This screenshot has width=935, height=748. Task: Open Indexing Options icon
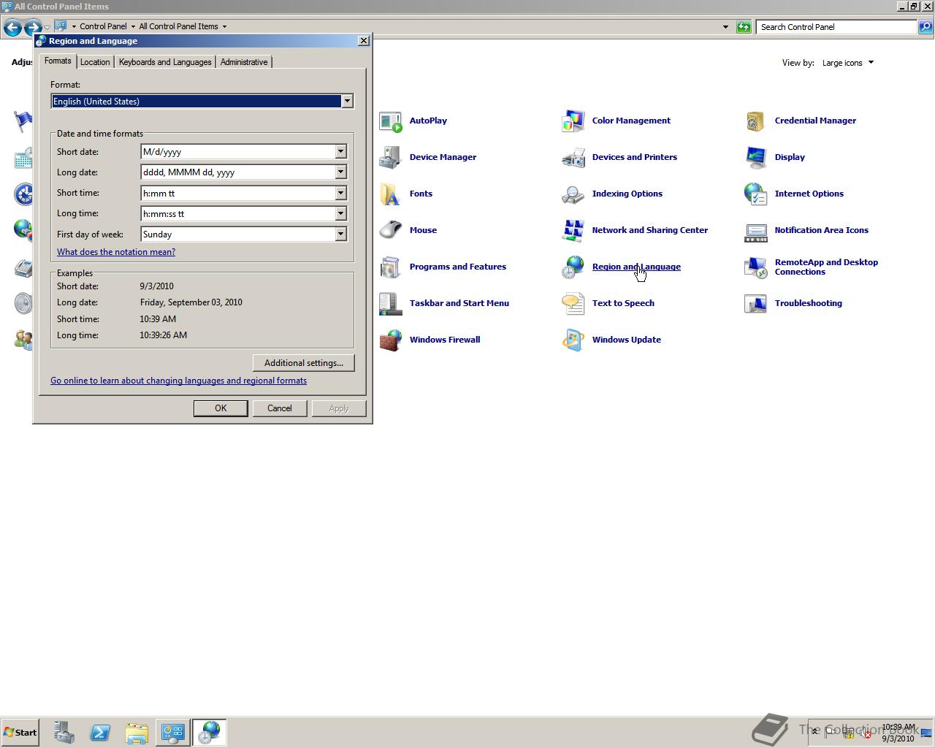[573, 194]
